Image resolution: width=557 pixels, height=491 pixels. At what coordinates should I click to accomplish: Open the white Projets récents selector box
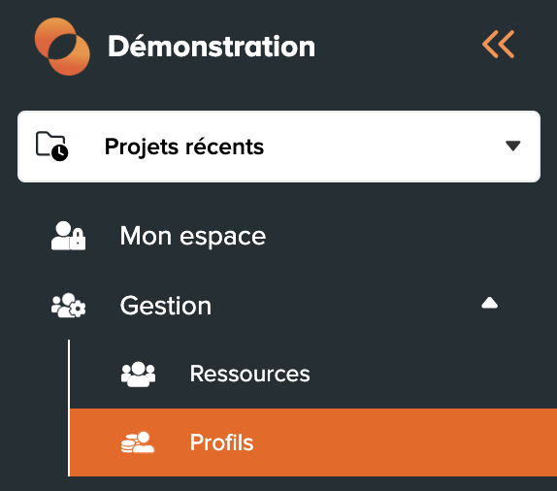pyautogui.click(x=278, y=147)
